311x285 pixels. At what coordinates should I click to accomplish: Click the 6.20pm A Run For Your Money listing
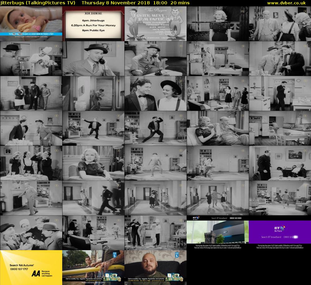tap(93, 25)
